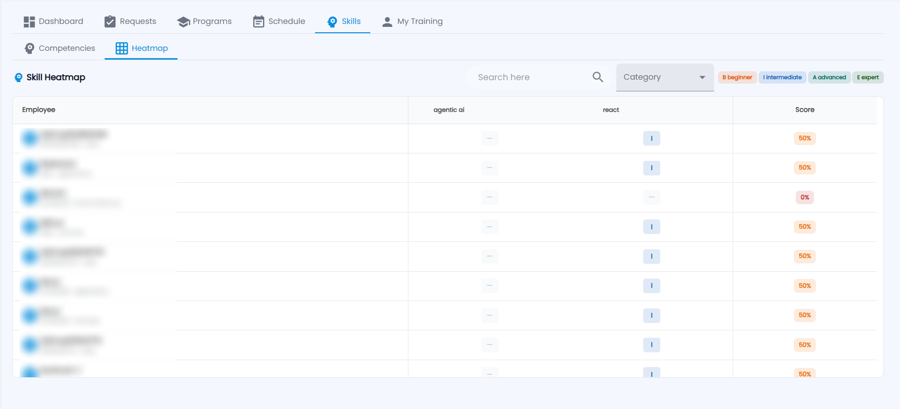Click the 0% score badge

(805, 197)
